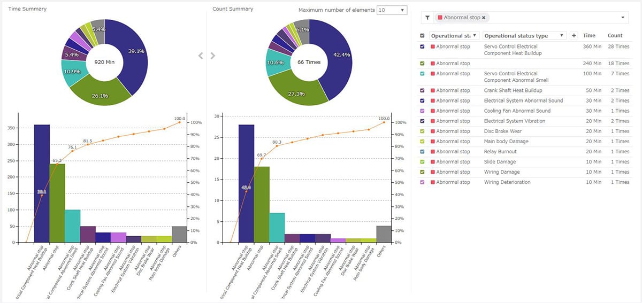Uncheck the Electrical System Vibration row
This screenshot has width=642, height=303.
(x=422, y=121)
